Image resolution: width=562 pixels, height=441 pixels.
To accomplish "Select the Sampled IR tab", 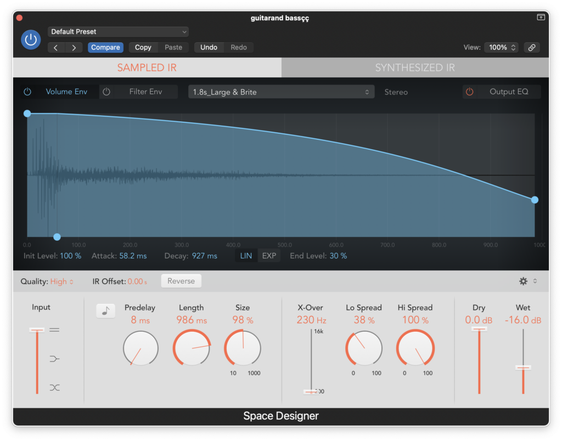I will coord(147,67).
